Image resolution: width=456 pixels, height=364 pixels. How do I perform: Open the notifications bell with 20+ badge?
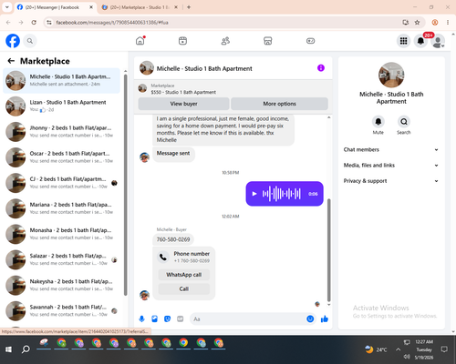[x=420, y=41]
